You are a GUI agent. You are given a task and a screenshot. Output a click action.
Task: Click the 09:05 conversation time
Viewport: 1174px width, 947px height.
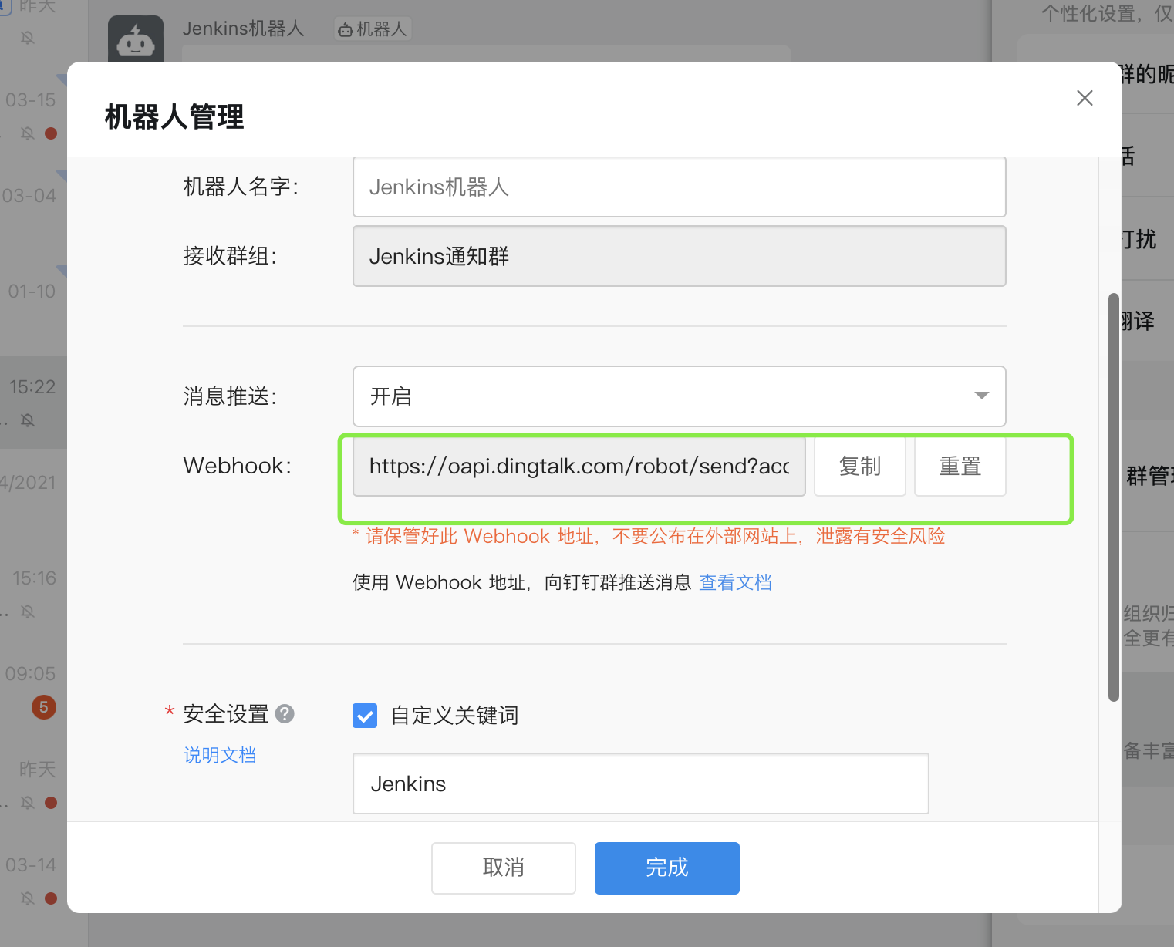pos(30,673)
